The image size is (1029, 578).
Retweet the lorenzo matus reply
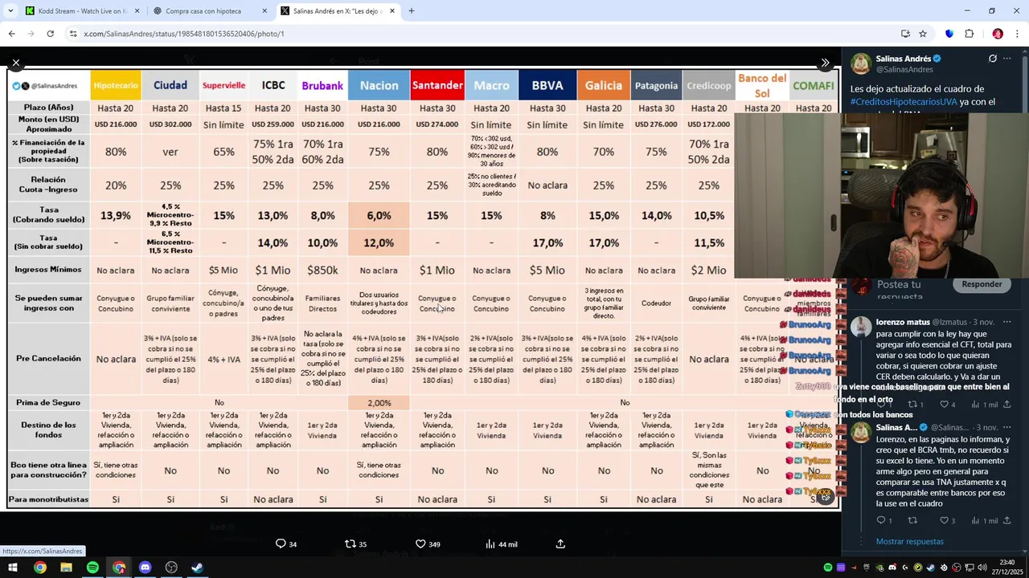tap(912, 405)
